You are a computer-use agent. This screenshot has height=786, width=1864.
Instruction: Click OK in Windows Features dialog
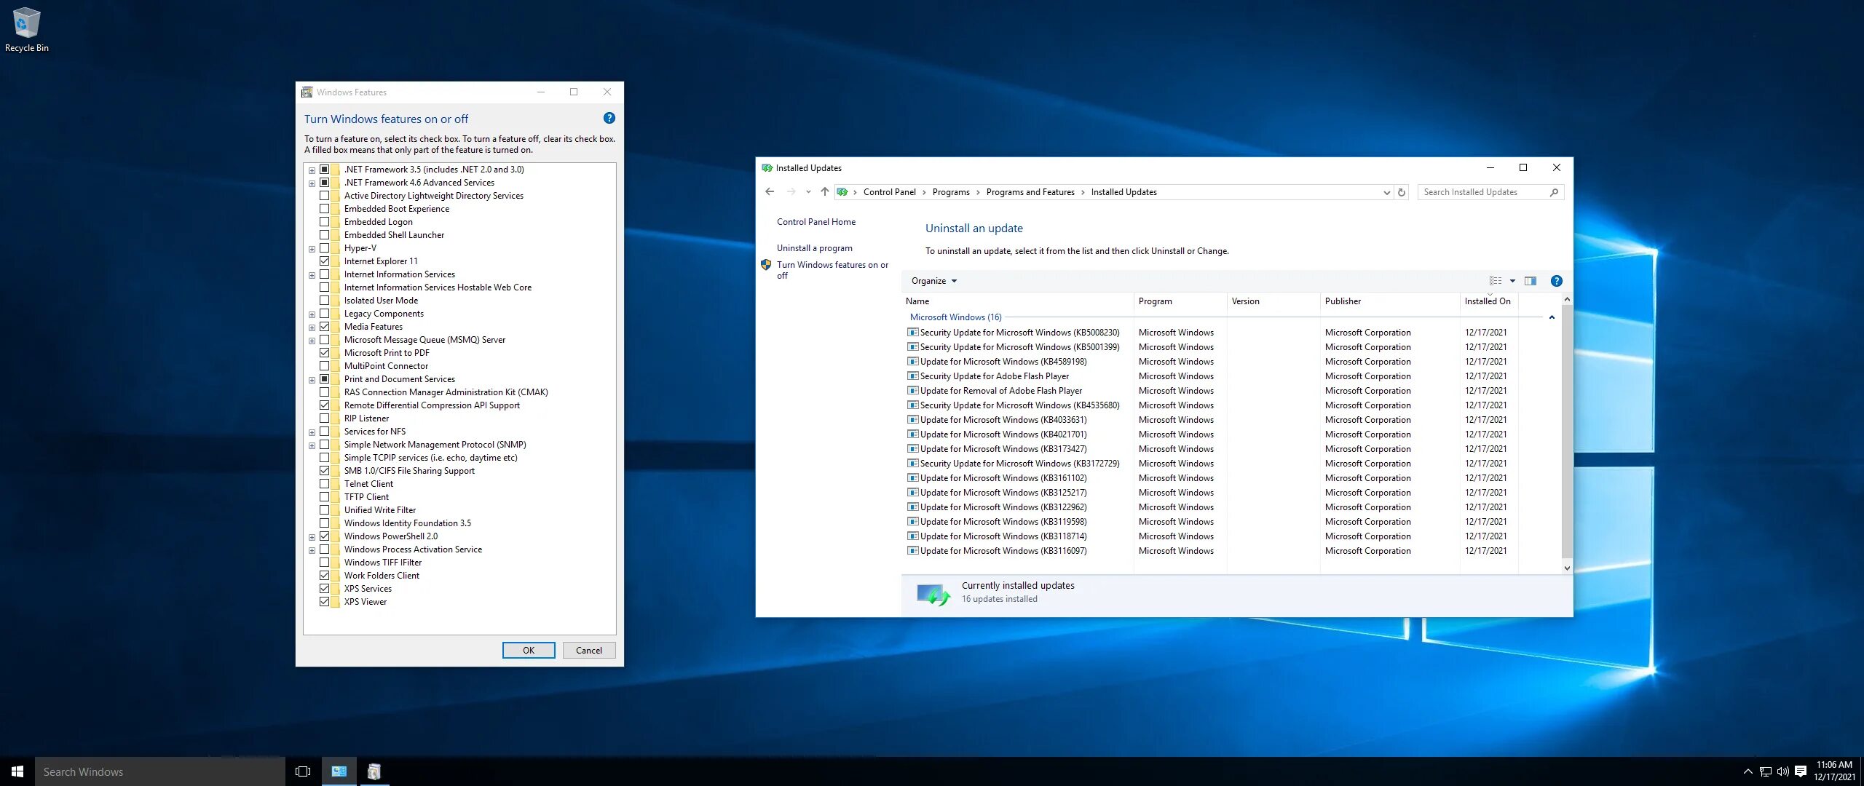tap(529, 650)
